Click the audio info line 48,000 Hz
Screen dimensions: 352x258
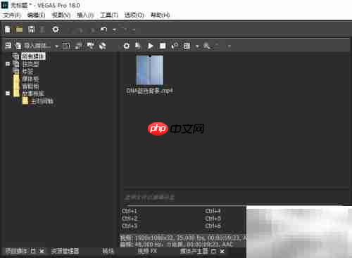[x=177, y=245]
